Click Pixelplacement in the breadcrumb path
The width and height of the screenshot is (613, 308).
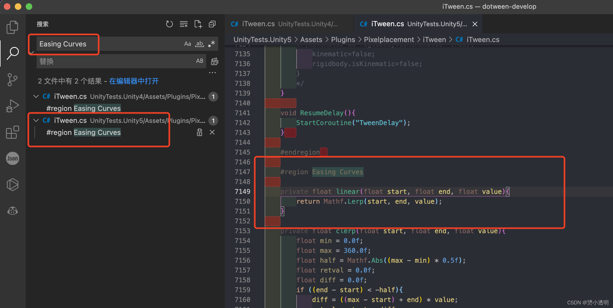[389, 40]
